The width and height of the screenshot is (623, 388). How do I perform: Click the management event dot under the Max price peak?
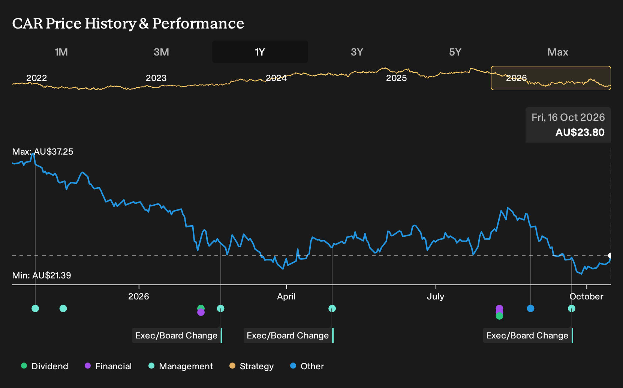(35, 308)
